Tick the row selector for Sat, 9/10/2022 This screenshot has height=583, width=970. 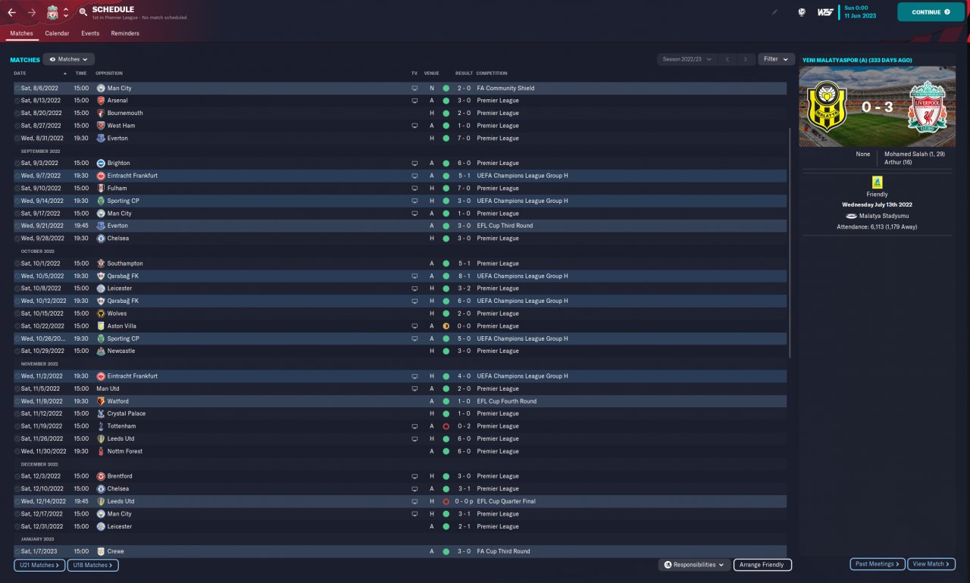pos(17,189)
